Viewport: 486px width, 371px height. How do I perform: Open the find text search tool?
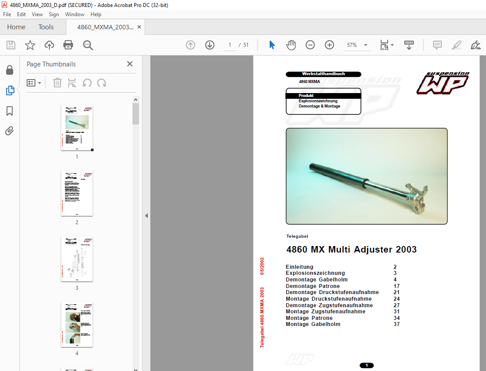(88, 45)
